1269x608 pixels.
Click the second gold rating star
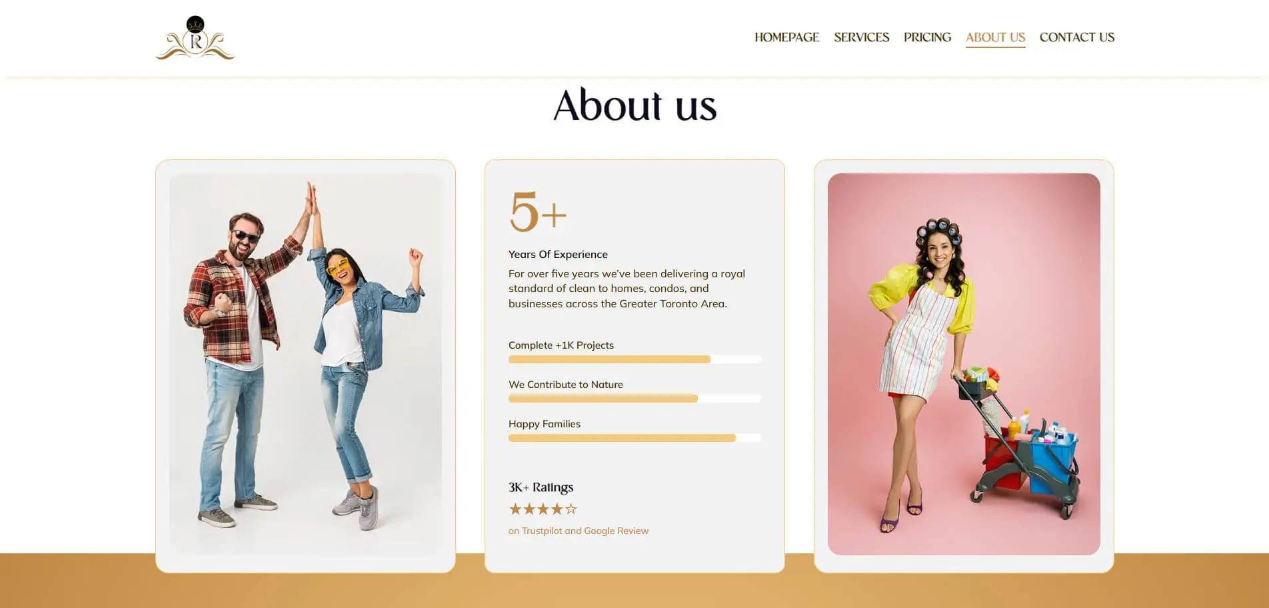pos(529,509)
